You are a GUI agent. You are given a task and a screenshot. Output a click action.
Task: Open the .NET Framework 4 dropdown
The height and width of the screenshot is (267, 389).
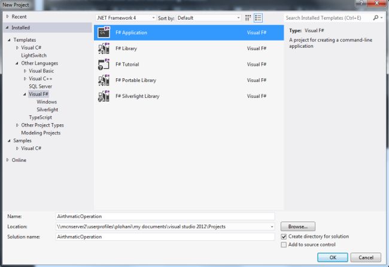click(126, 18)
